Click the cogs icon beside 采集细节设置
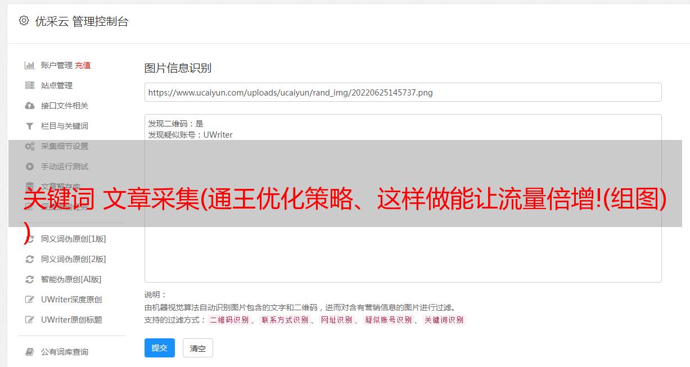The width and height of the screenshot is (690, 367). click(30, 146)
